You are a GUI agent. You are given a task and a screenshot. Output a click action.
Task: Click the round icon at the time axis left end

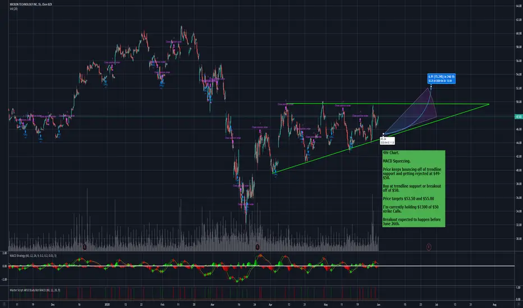(4, 304)
